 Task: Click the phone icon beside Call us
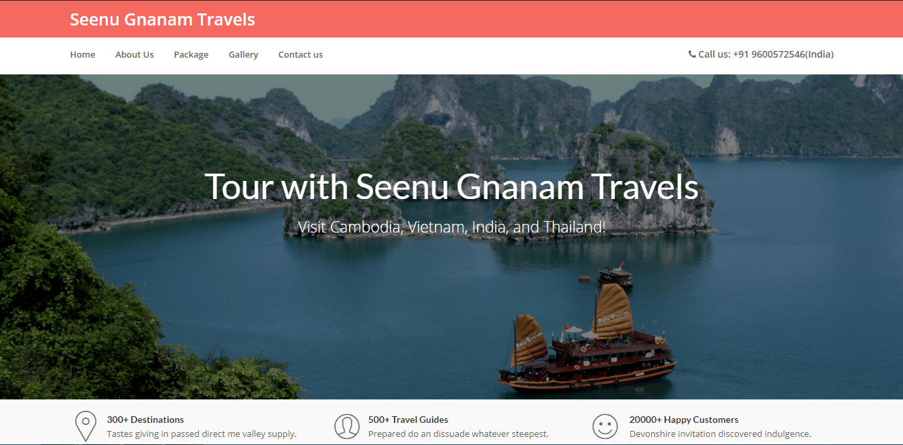coord(692,54)
